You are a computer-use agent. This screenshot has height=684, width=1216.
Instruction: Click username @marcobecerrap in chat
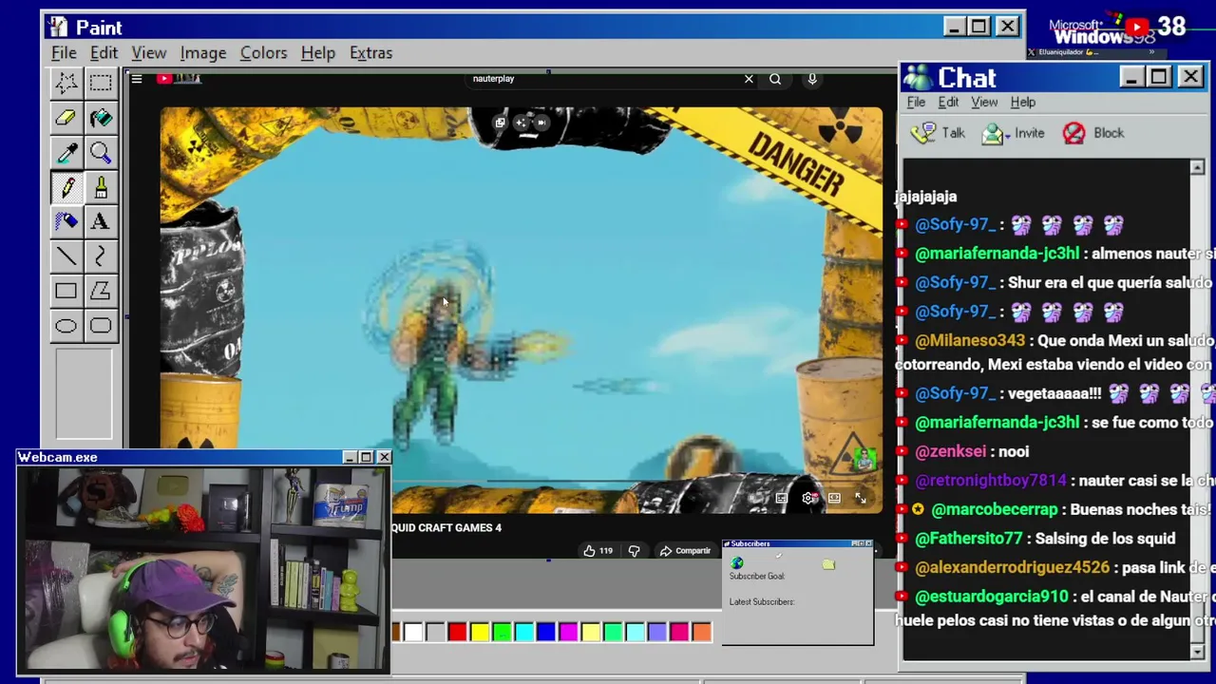996,510
